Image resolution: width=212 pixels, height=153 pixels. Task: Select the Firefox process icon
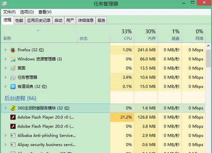(x=13, y=50)
